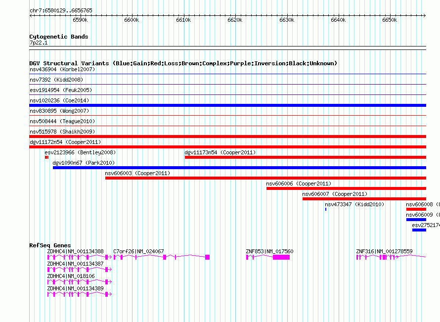Select the nsv606008 red loss segment
The image size is (440, 322).
(416, 209)
